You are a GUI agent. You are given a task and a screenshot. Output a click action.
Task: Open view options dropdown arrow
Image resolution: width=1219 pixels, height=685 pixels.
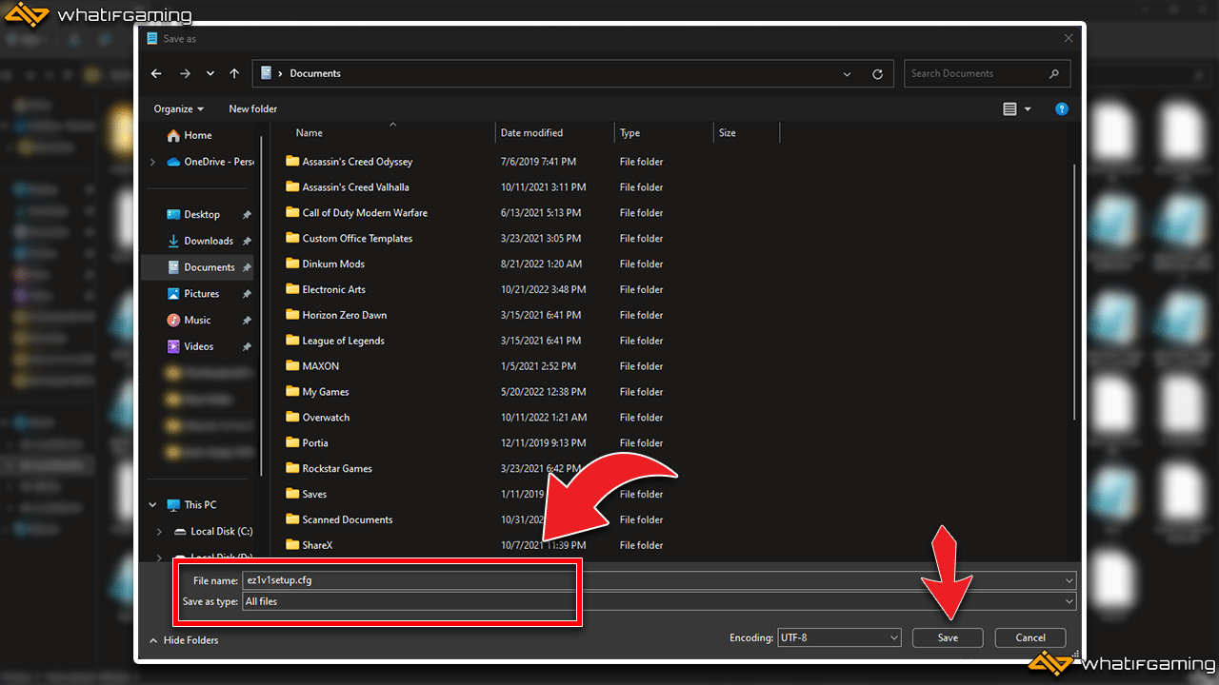coord(1028,109)
